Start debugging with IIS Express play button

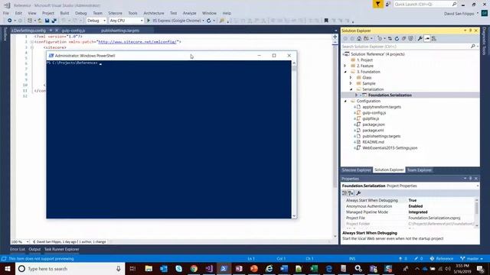149,21
